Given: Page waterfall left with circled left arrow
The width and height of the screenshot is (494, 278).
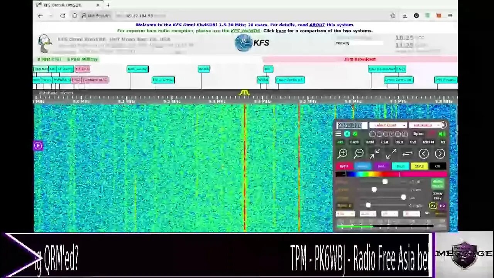Looking at the screenshot, I should [x=424, y=154].
